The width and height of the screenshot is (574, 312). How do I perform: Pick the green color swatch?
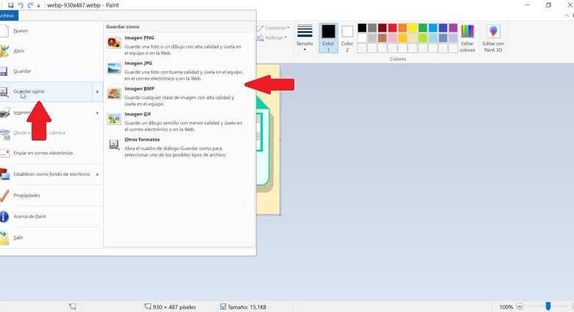423,28
